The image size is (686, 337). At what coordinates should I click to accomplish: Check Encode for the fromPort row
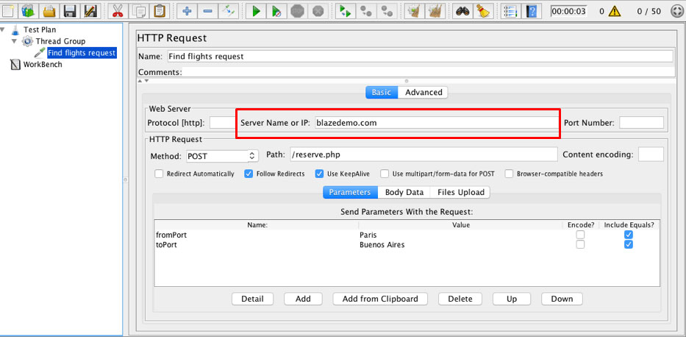[x=580, y=235]
